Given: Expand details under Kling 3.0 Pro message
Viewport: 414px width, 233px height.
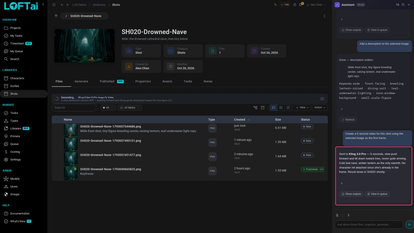Looking at the screenshot, I should 342,183.
